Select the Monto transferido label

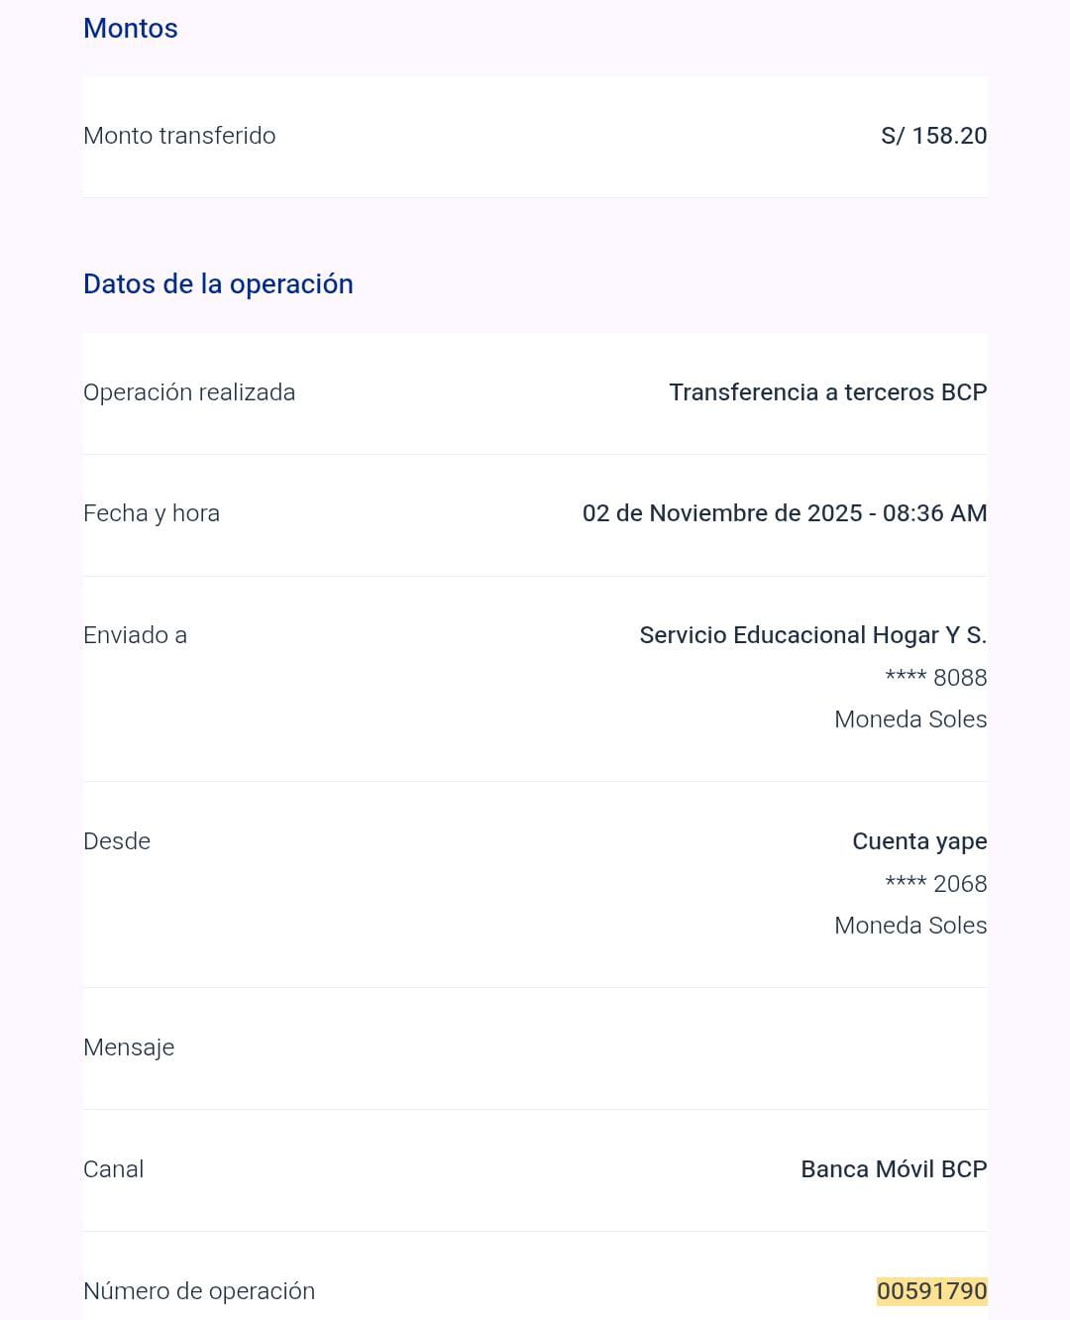(x=179, y=136)
